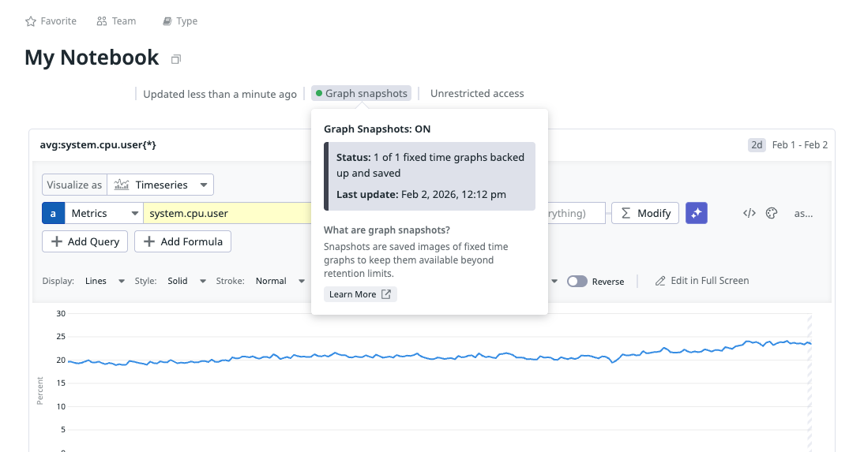This screenshot has height=452, width=864.
Task: Open the code view icon
Action: 749,213
